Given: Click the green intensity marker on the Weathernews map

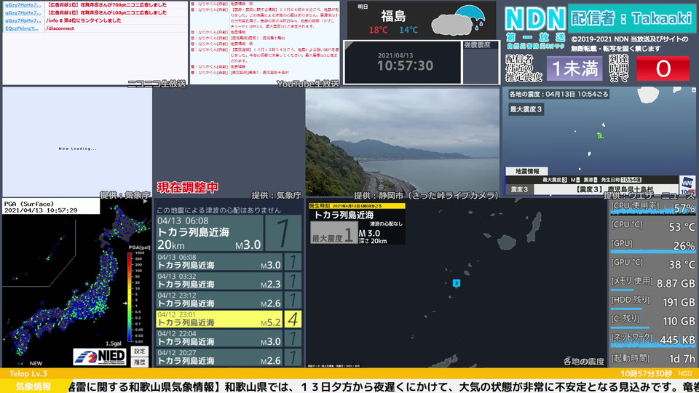Looking at the screenshot, I should pos(600,136).
